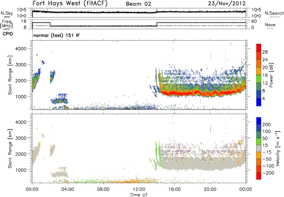
Task: Click the 'Power [dB]' color bar title
Action: coord(271,75)
